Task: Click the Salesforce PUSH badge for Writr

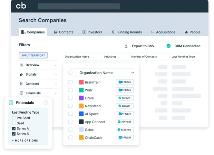Action: 125,90
